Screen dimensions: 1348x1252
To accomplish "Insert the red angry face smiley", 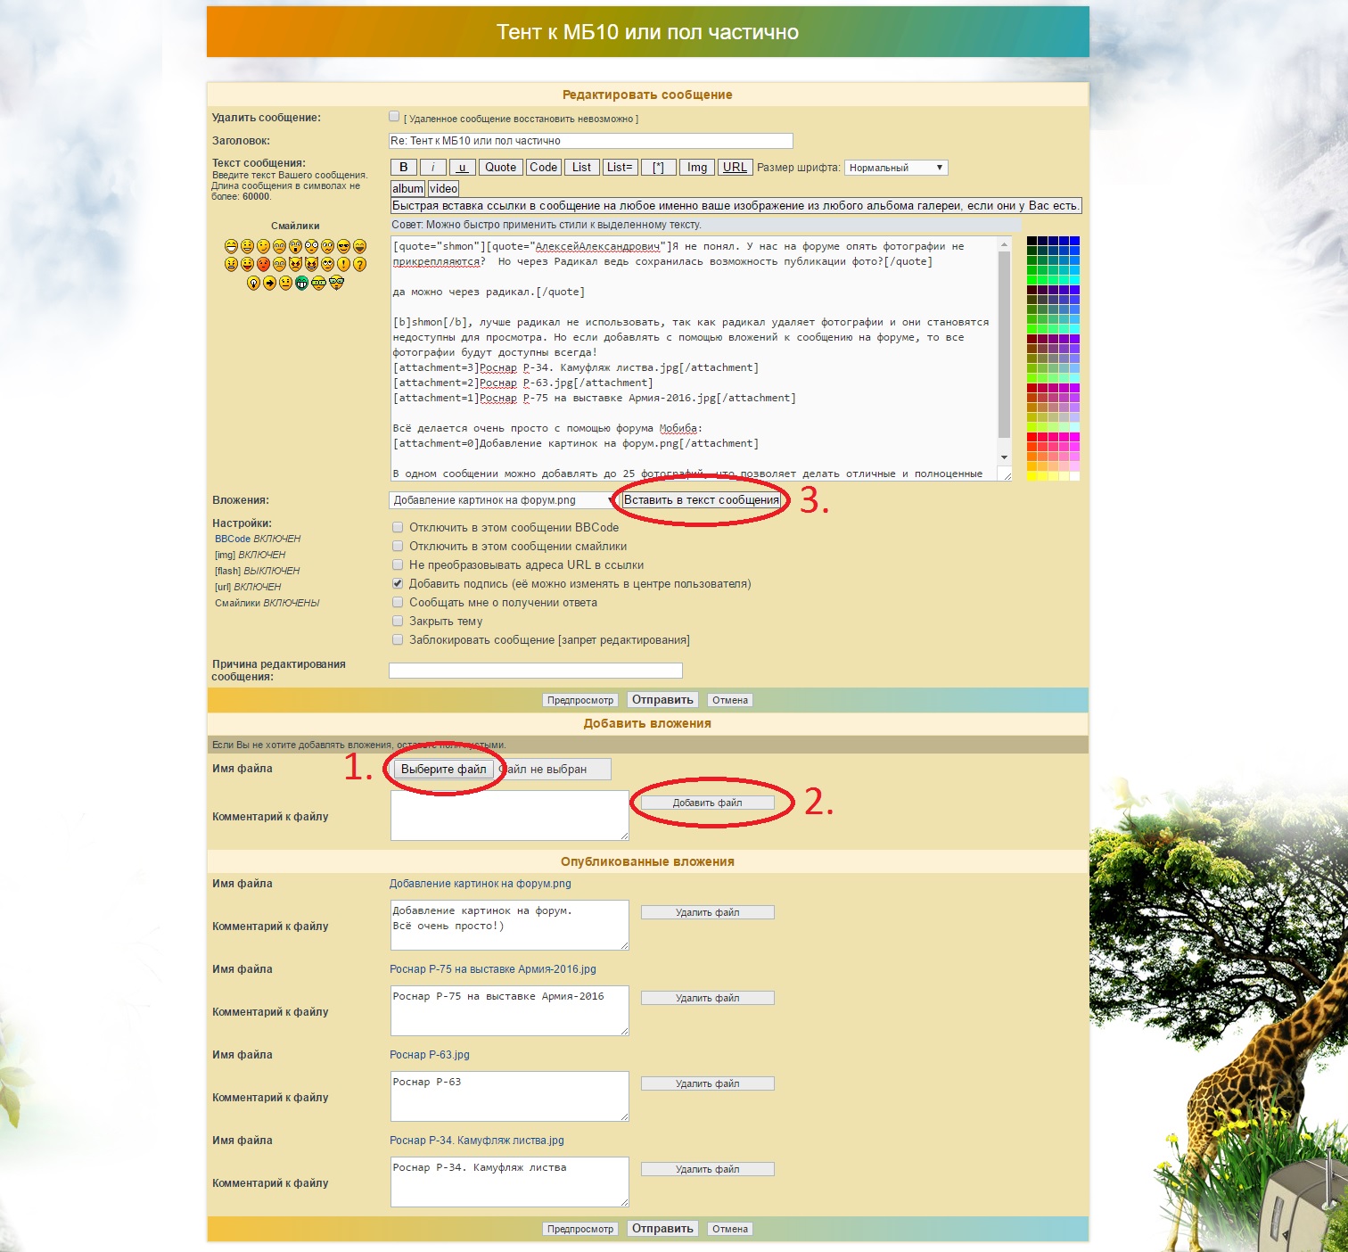I will click(x=263, y=264).
